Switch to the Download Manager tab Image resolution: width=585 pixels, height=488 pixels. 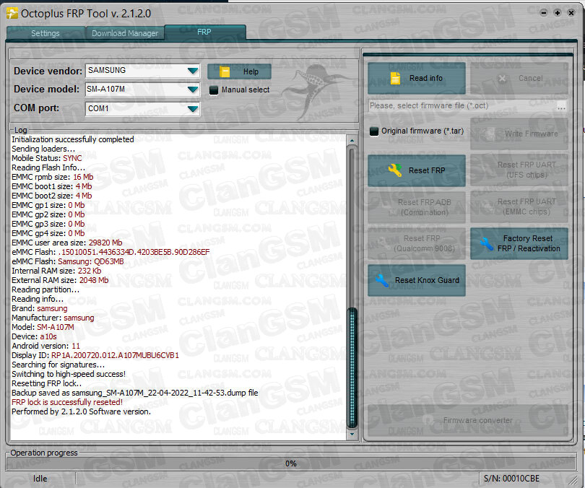[x=125, y=33]
